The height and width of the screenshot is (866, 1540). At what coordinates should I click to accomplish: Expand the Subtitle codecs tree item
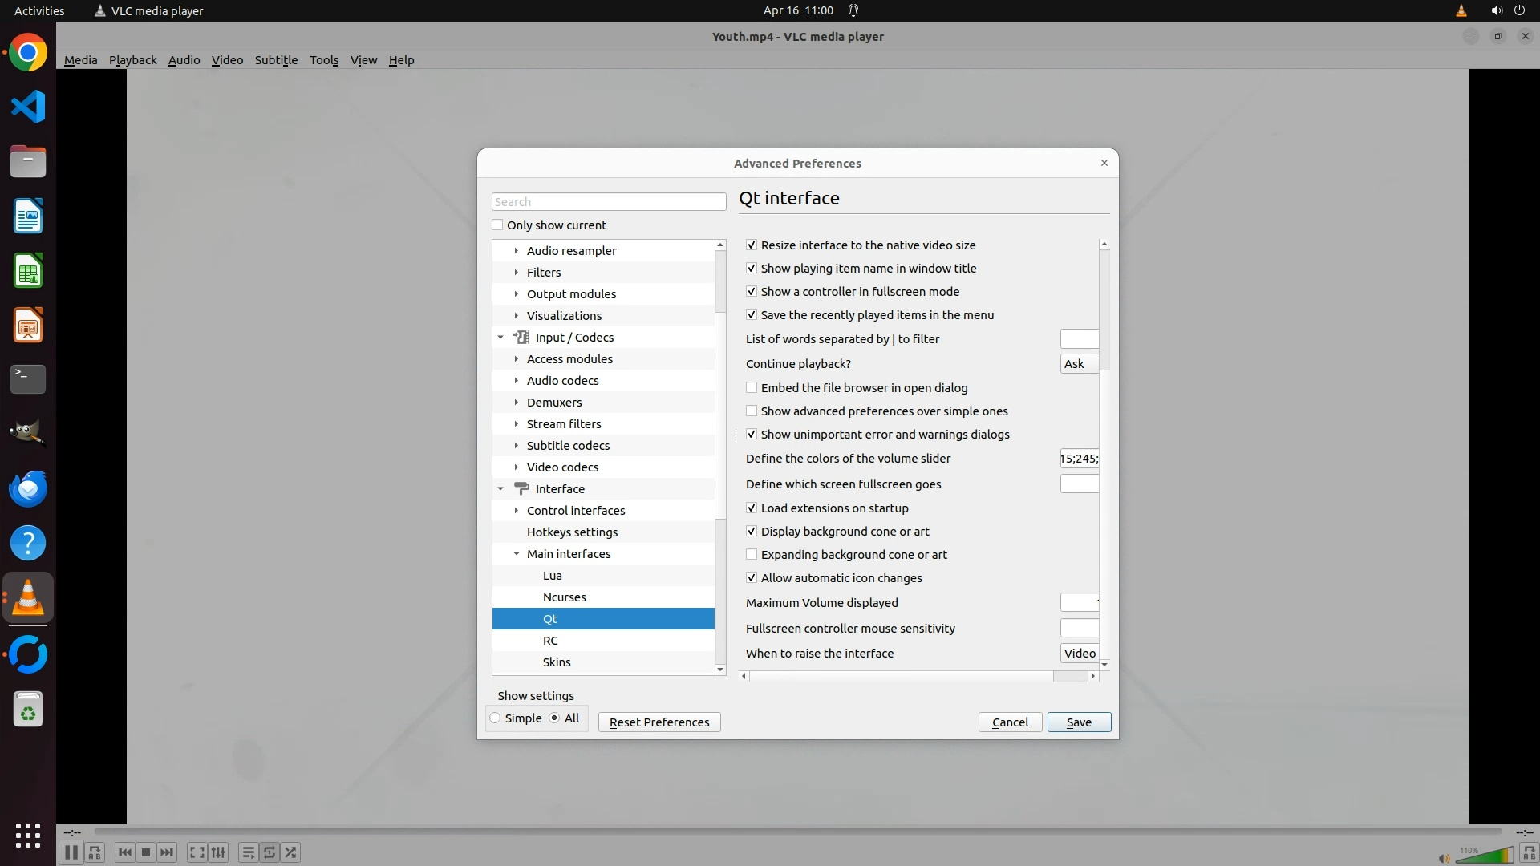[x=517, y=446]
